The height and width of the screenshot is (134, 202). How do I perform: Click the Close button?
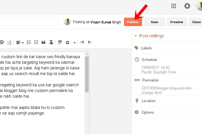pos(195,22)
